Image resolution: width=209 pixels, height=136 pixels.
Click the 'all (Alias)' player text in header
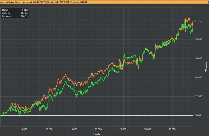10,2
